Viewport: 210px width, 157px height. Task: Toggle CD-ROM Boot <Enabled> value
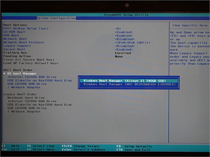[124, 32]
